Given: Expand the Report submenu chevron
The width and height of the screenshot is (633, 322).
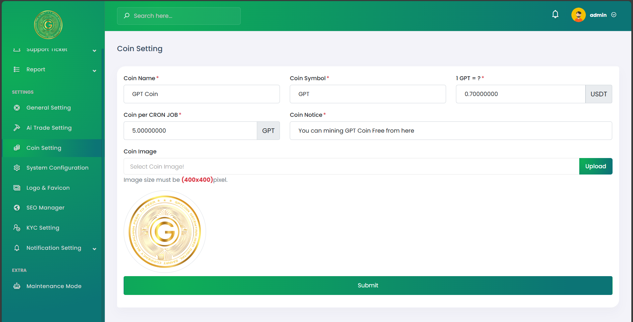Looking at the screenshot, I should tap(95, 71).
